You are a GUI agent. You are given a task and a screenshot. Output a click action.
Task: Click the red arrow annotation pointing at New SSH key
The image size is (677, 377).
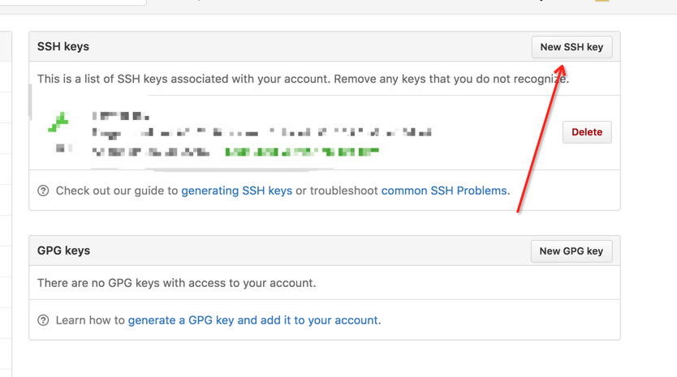point(541,139)
